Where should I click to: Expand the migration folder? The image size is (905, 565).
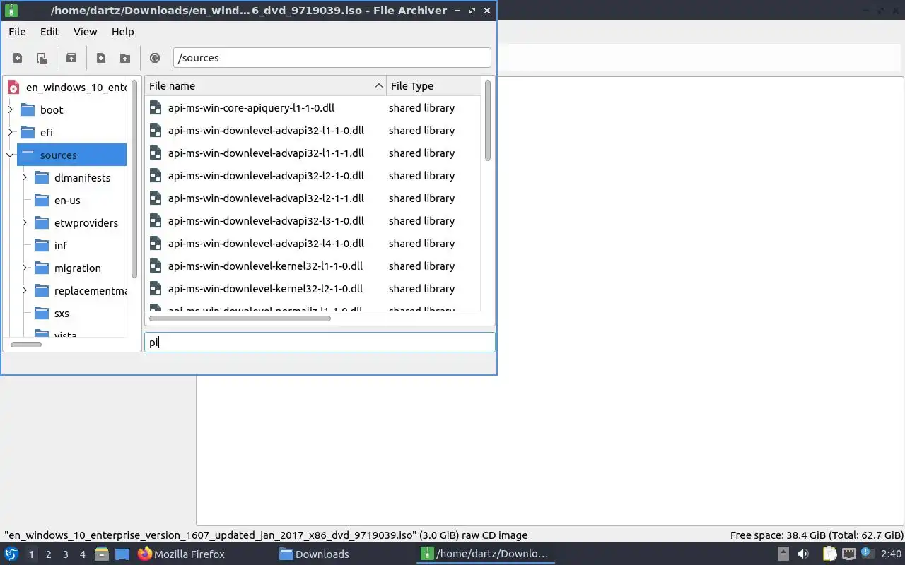[25, 268]
